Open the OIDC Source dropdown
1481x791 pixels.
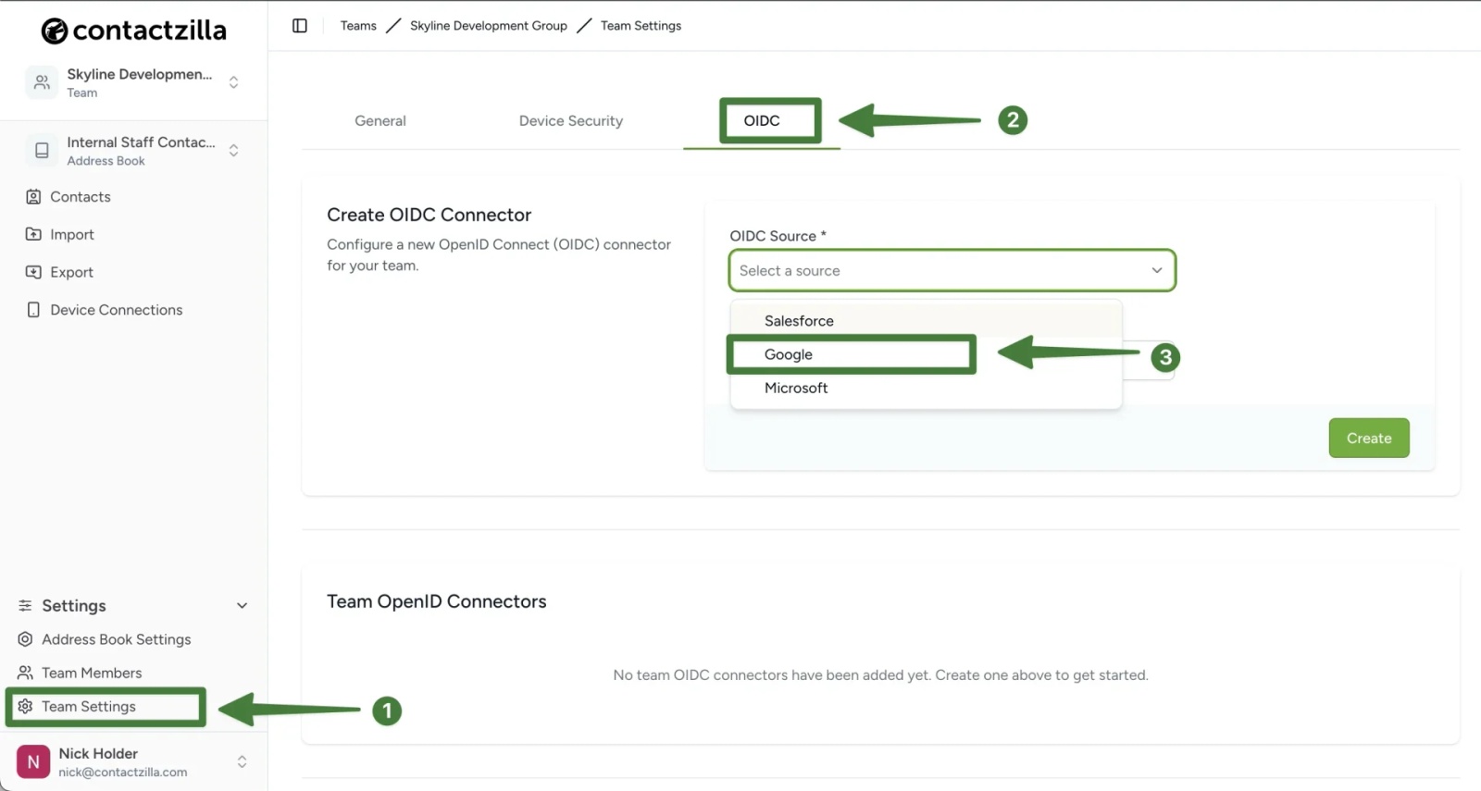click(x=952, y=270)
